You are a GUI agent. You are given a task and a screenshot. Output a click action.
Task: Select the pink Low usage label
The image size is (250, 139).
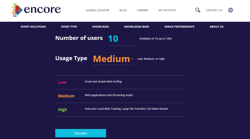(62, 82)
